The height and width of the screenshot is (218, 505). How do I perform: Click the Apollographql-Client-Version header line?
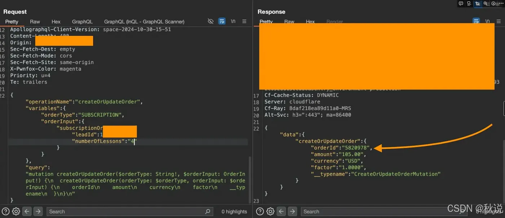coord(91,29)
